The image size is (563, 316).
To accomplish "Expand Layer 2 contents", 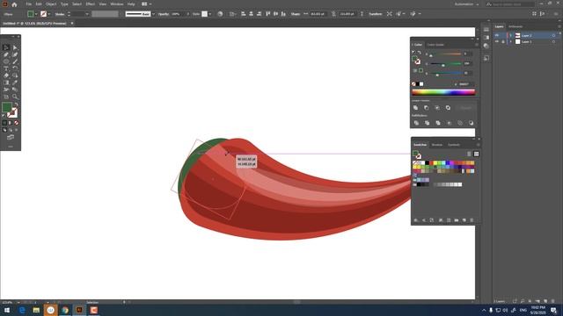I will point(511,35).
